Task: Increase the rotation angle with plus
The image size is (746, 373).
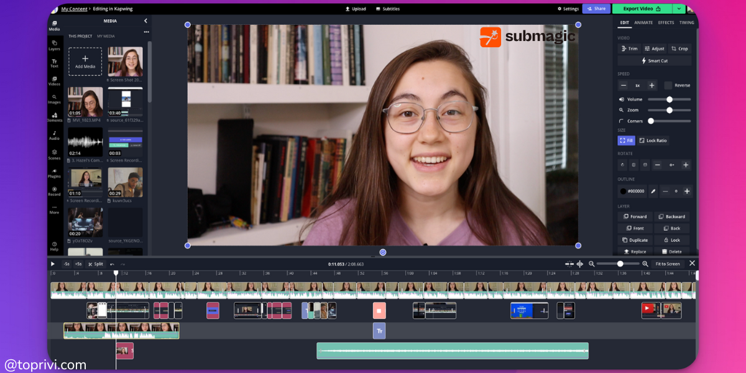Action: pyautogui.click(x=686, y=165)
